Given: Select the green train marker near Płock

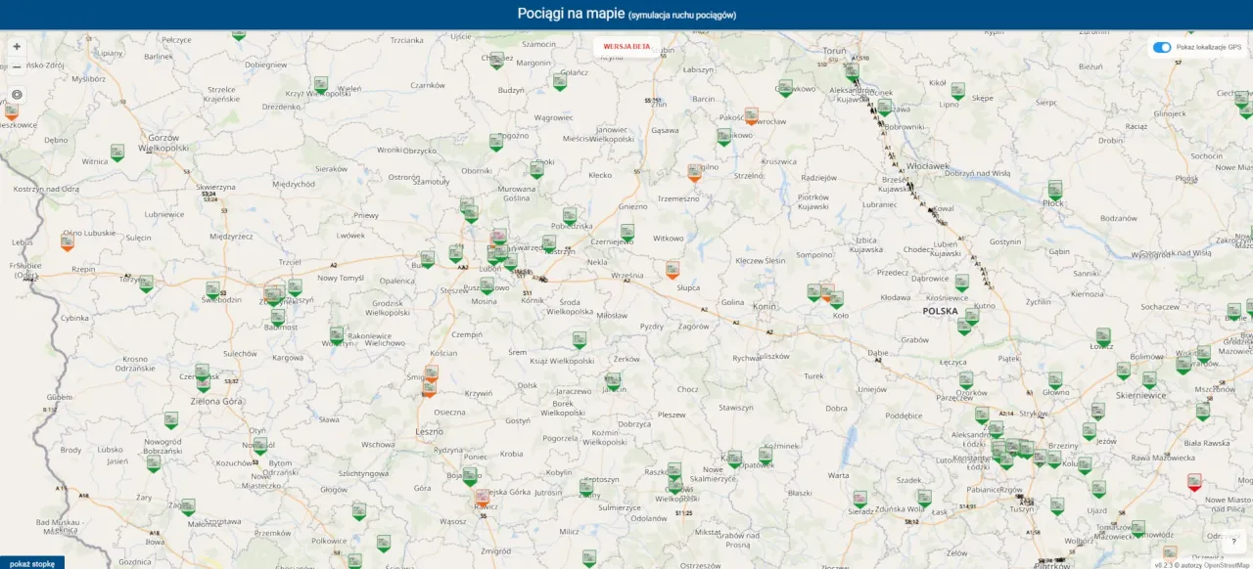Looking at the screenshot, I should click(1054, 188).
